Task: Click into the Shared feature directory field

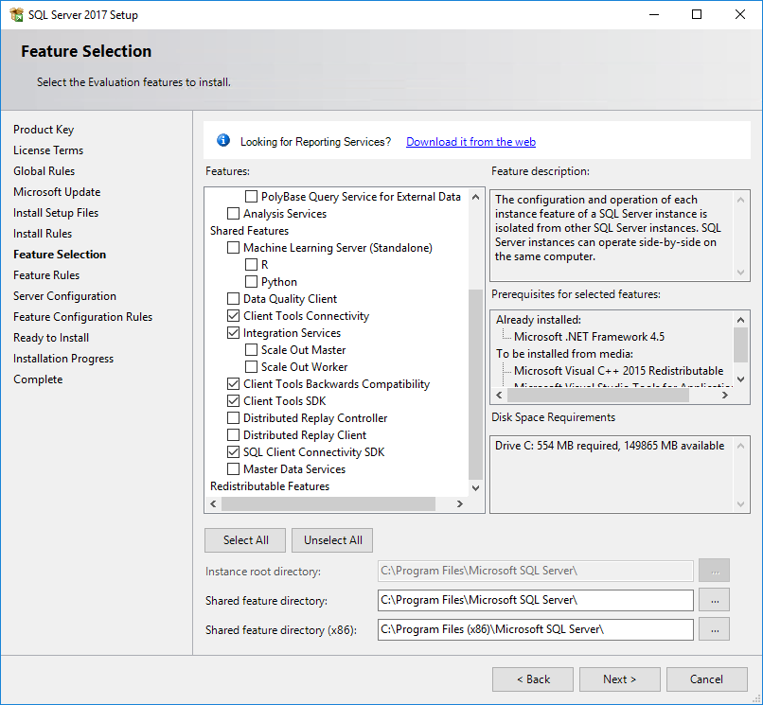Action: click(535, 600)
